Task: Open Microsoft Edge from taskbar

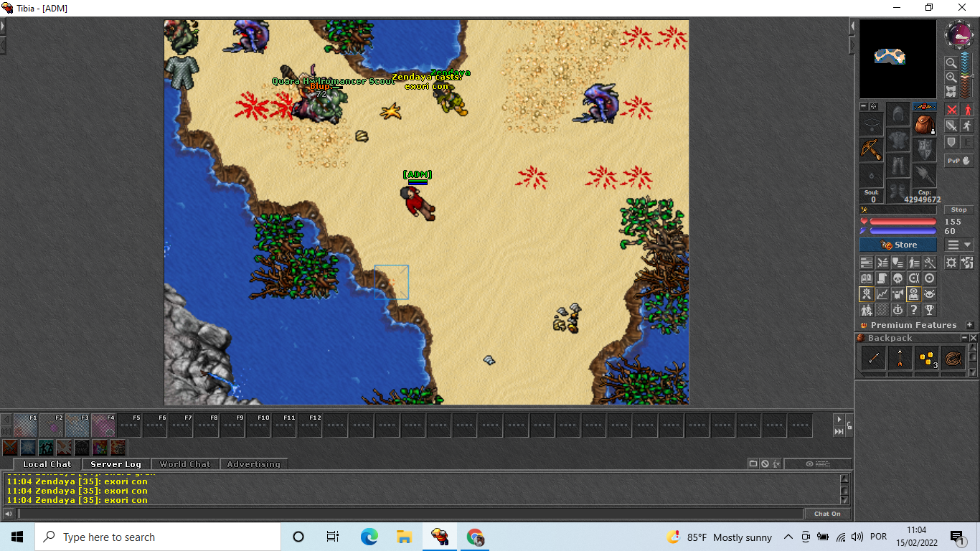Action: (x=369, y=537)
